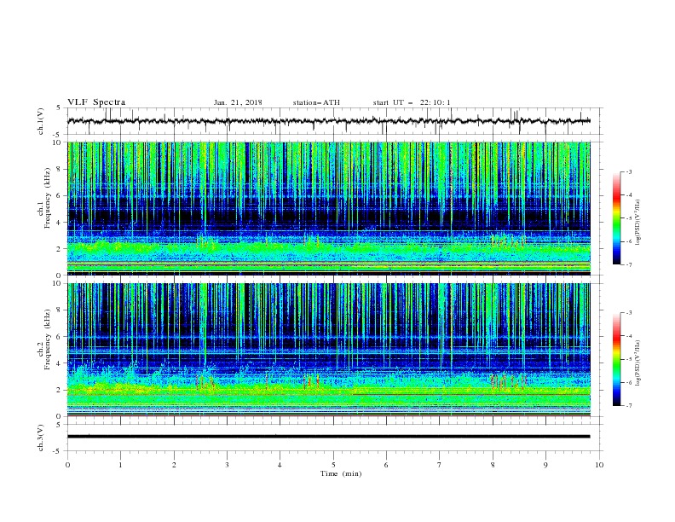The width and height of the screenshot is (675, 522).
Task: Click the "6" frequency tick of ch.2 spectrogram
Action: [x=59, y=337]
